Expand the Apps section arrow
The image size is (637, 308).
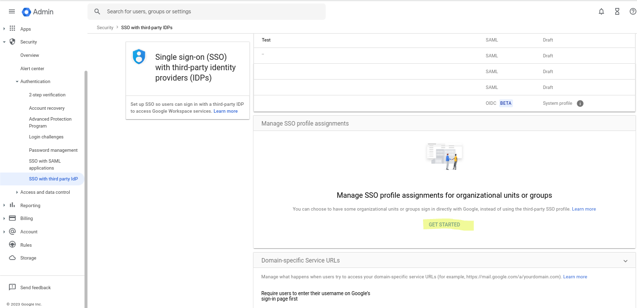4,29
